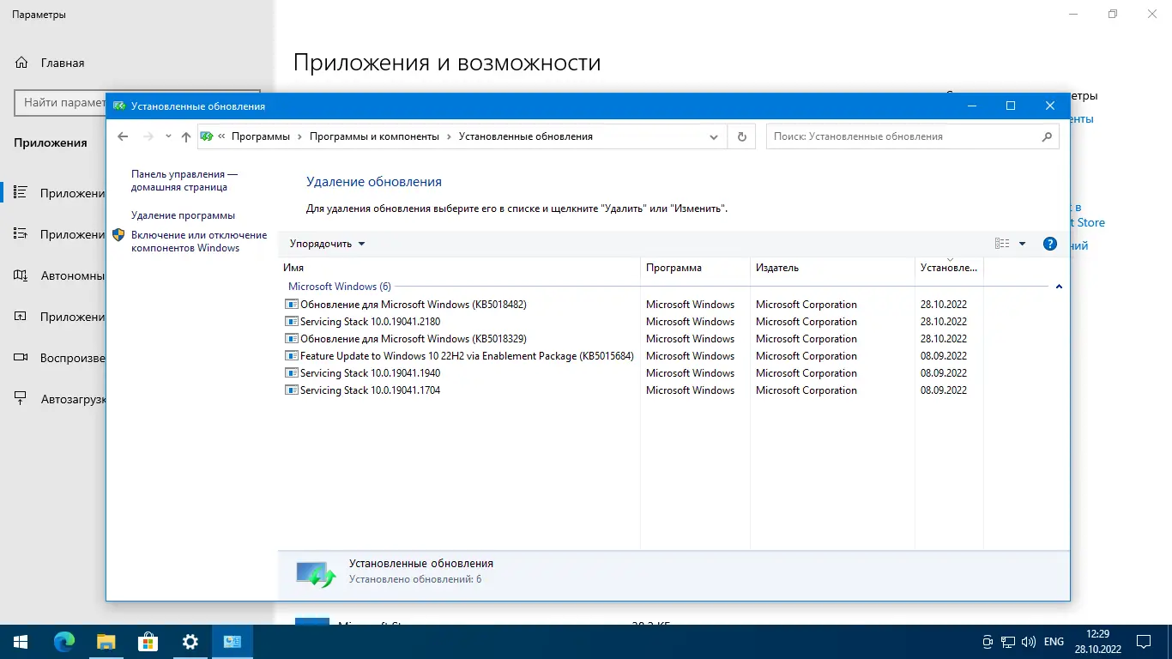
Task: Click the Up folder arrow
Action: (186, 136)
